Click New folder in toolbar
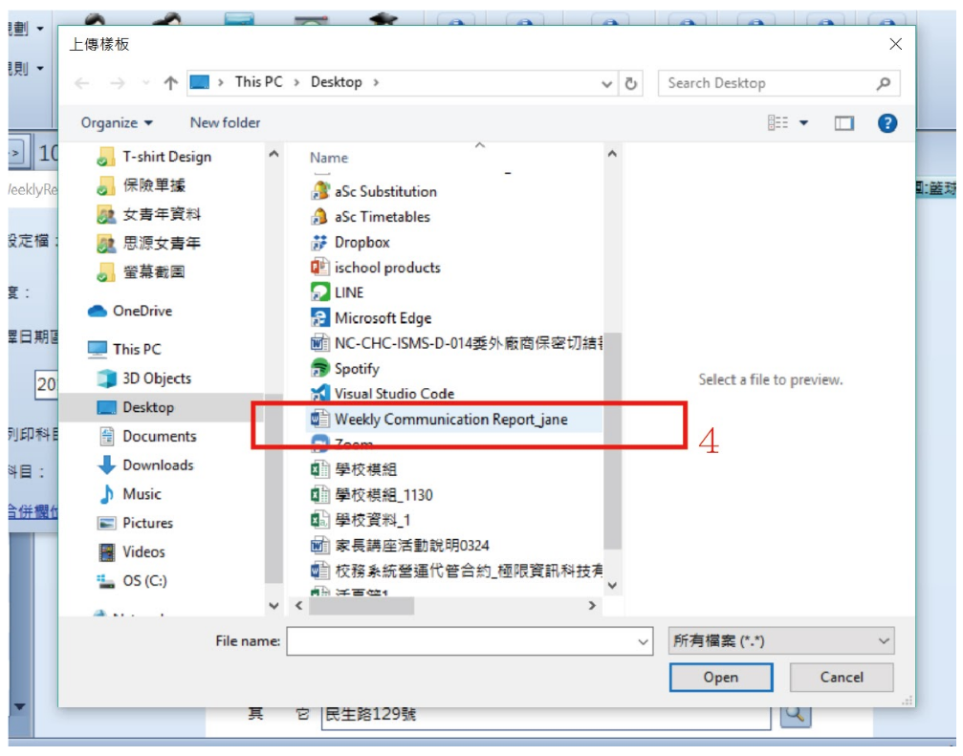This screenshot has width=963, height=756. [x=225, y=122]
